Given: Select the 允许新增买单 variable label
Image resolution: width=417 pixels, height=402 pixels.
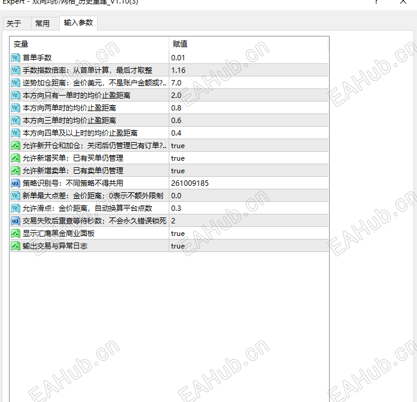Looking at the screenshot, I should tap(73, 158).
